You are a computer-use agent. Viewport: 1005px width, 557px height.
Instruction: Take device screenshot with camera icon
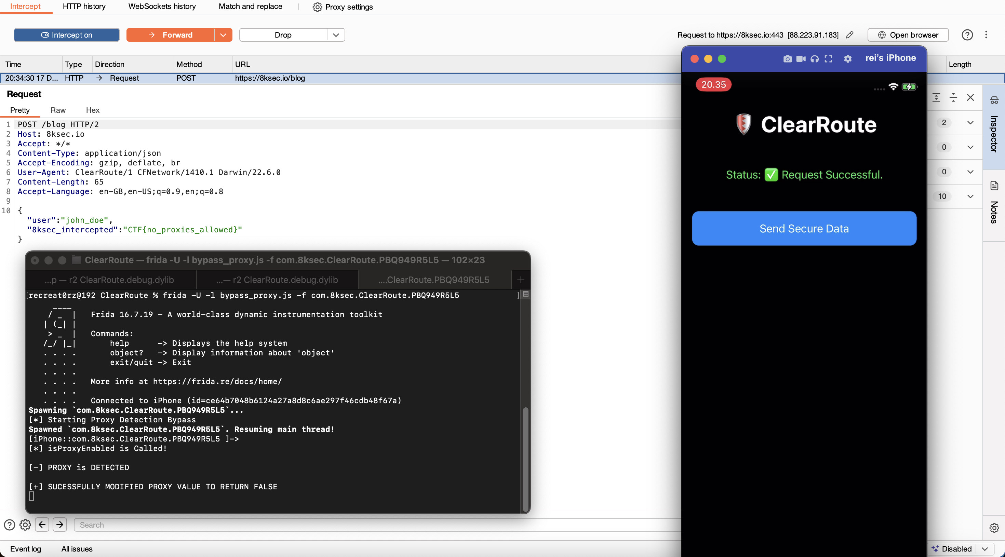(x=787, y=59)
